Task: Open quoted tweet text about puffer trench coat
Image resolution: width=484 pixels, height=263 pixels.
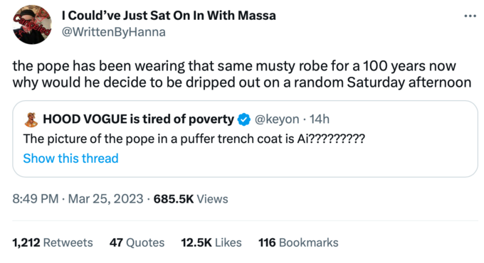Action: (x=194, y=139)
